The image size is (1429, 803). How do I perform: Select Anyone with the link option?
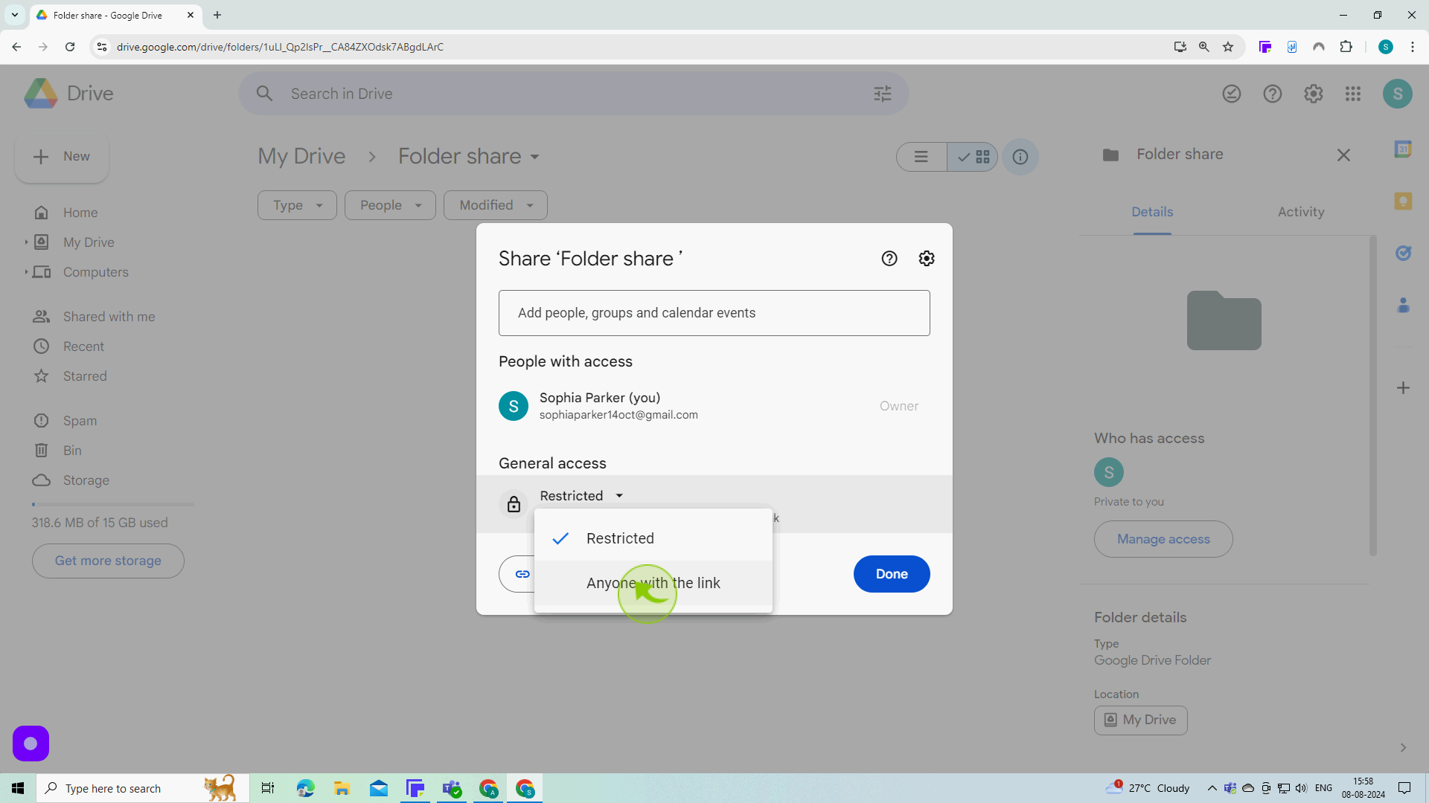[653, 583]
